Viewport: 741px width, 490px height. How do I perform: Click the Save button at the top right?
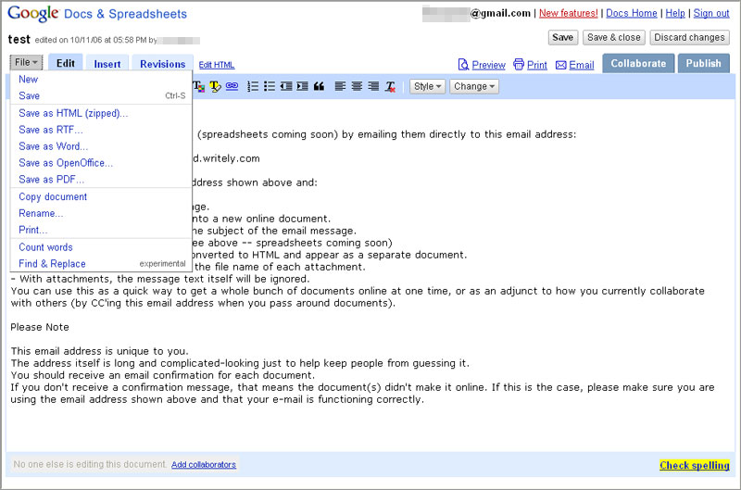point(562,37)
